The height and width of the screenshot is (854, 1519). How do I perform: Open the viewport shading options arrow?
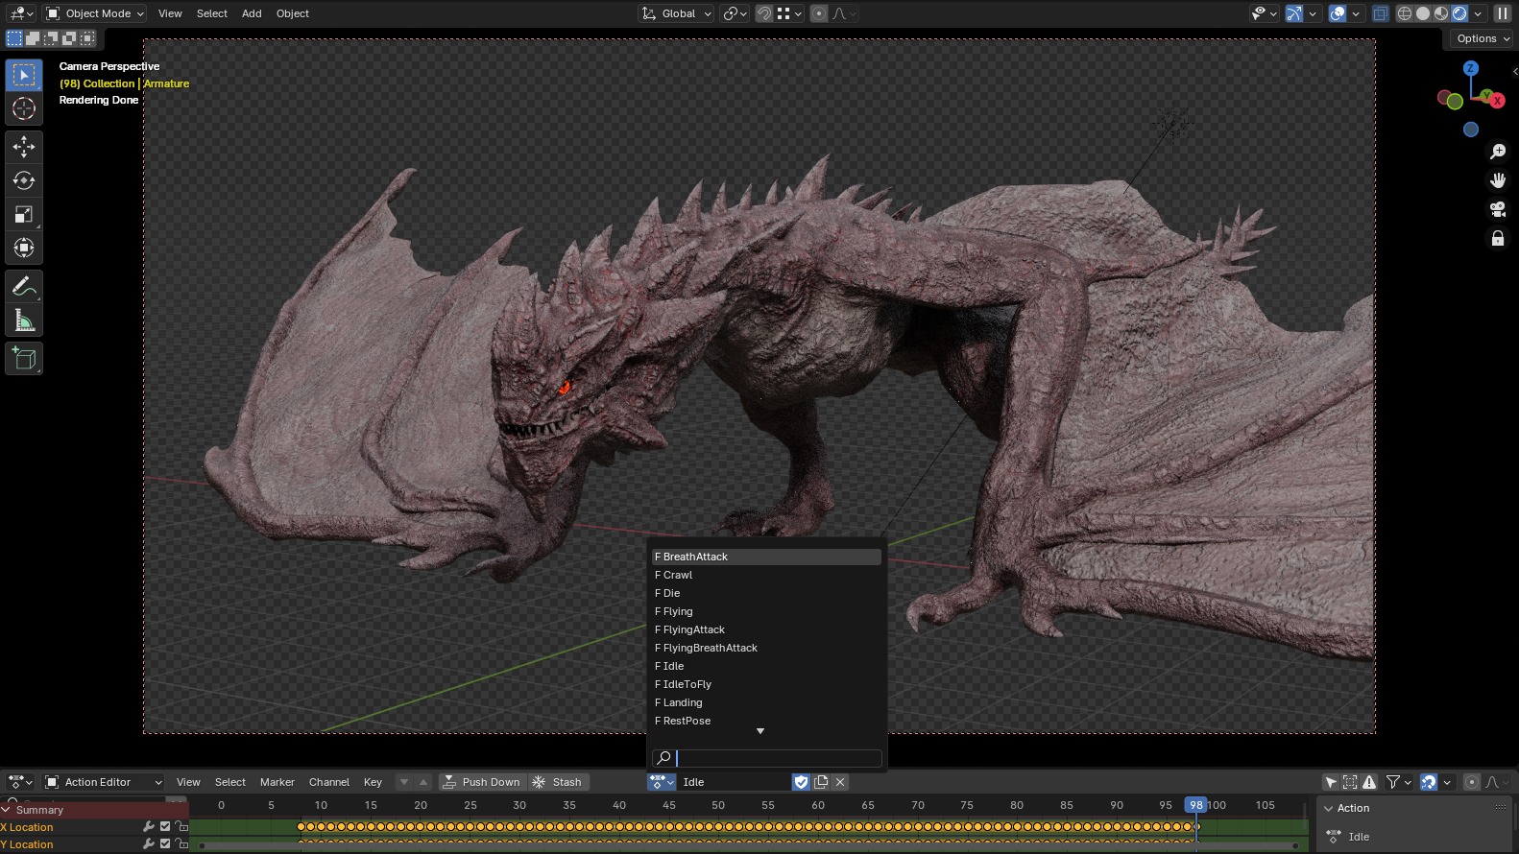point(1479,13)
